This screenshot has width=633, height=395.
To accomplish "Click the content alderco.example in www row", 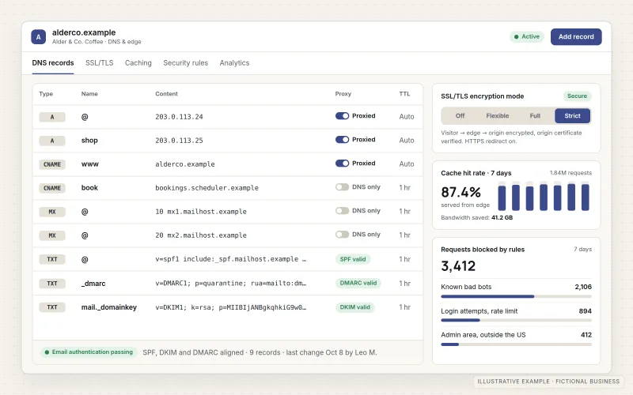I will pos(185,164).
